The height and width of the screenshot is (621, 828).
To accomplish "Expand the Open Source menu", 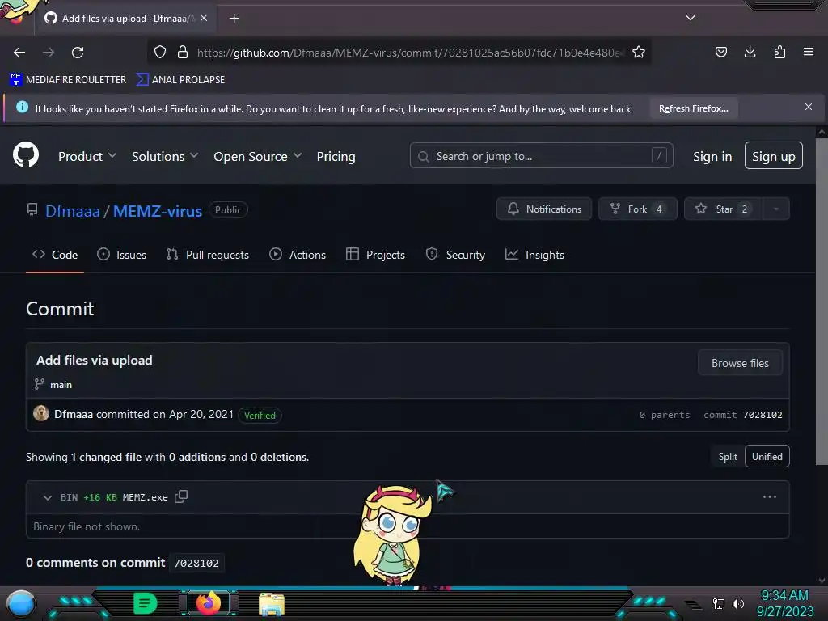I will click(x=258, y=156).
